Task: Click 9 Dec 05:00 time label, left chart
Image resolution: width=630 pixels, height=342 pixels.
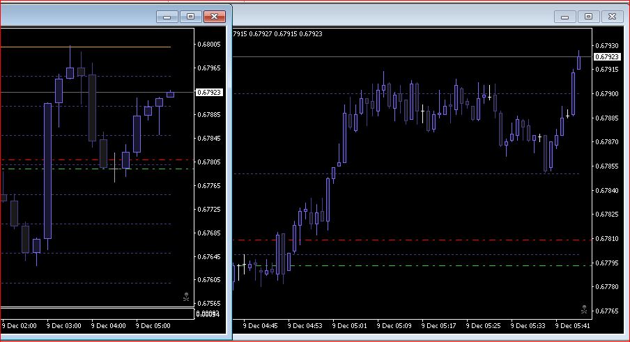Action: pyautogui.click(x=153, y=326)
